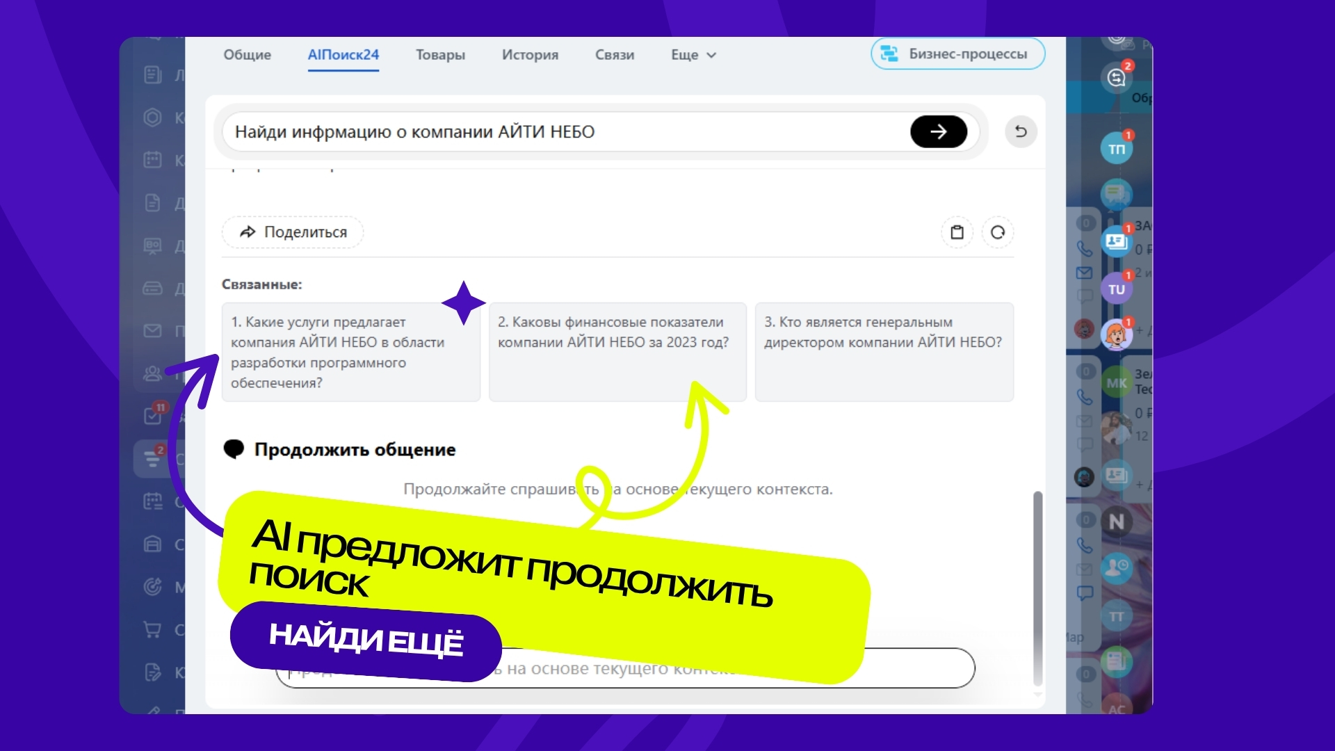Screen dimensions: 1335x751
Task: Open the N avatar chat
Action: pyautogui.click(x=1117, y=522)
